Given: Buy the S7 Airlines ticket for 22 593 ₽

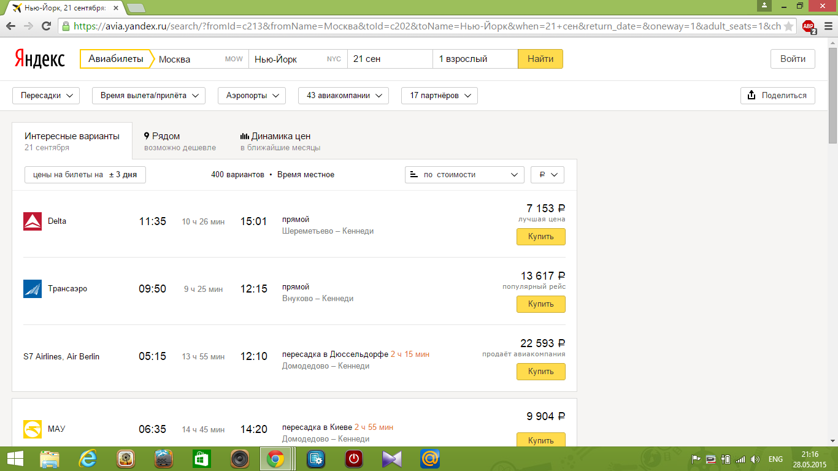Looking at the screenshot, I should pos(541,372).
